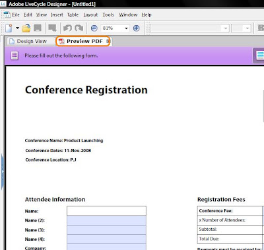Expand the collapsed left side panel handle
The width and height of the screenshot is (264, 250).
pos(3,172)
